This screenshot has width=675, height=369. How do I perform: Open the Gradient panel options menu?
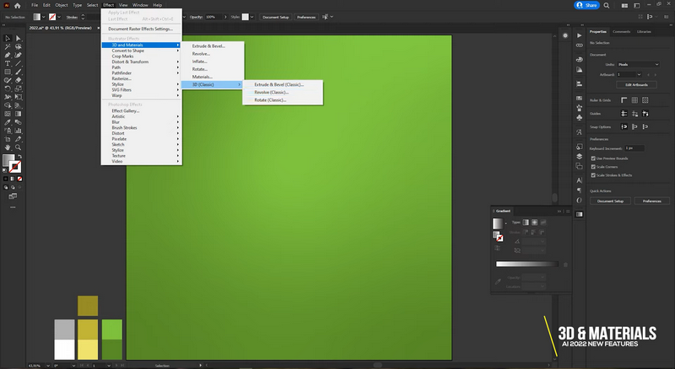pos(568,211)
